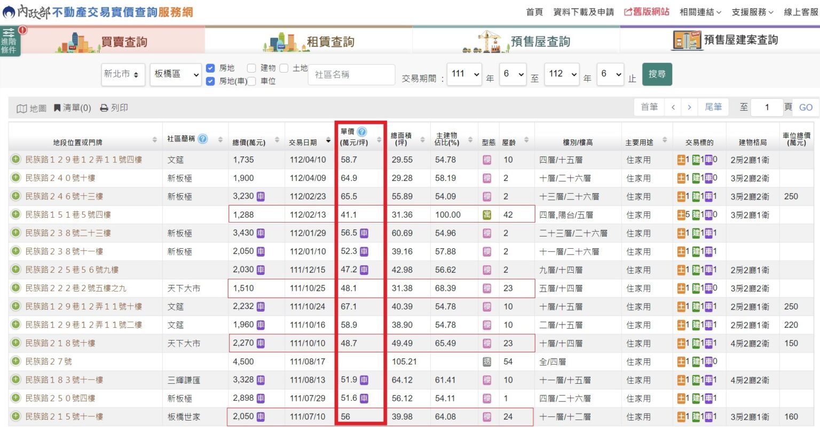Screen dimensions: 820x427
Task: Click the GO page jump button
Action: (806, 107)
